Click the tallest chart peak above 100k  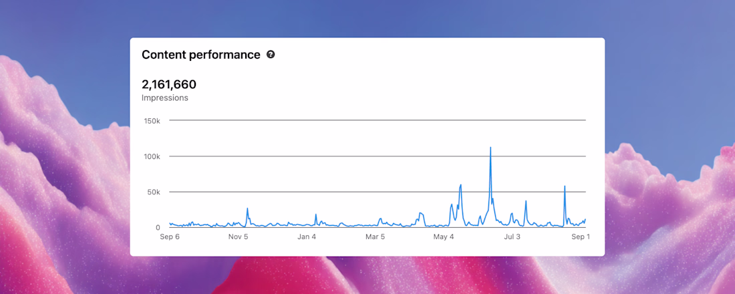pyautogui.click(x=490, y=148)
